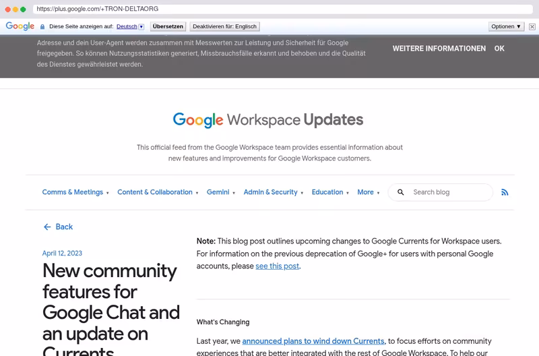The height and width of the screenshot is (356, 539).
Task: Expand the Admin & Security arrow
Action: 302,193
